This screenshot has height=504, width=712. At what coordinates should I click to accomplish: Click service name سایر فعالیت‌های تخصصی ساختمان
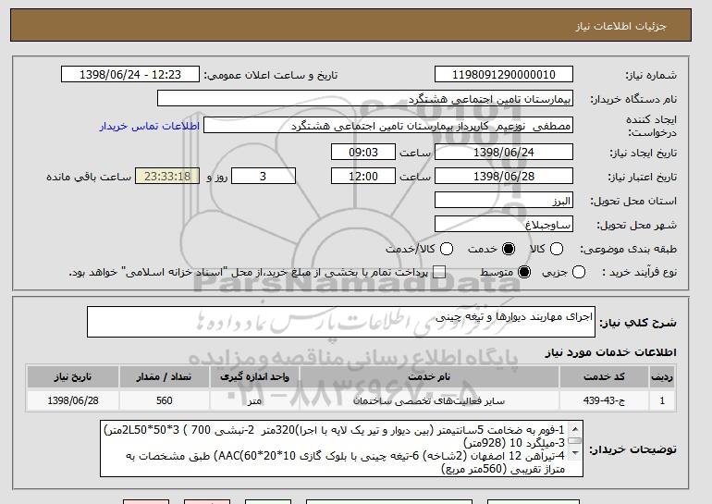tap(429, 400)
